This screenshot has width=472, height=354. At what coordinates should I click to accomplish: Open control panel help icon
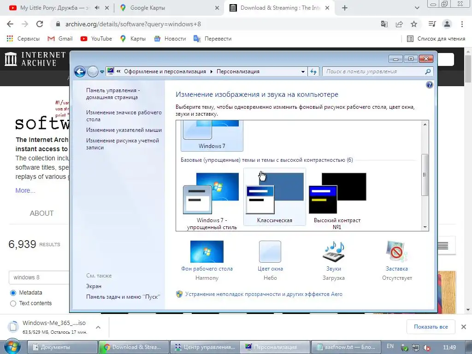(430, 85)
